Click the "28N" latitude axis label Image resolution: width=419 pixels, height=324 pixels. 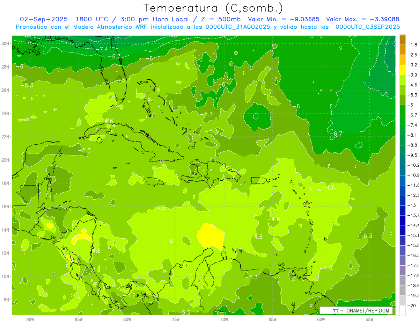(6, 67)
